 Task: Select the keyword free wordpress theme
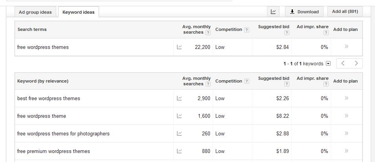pos(42,116)
